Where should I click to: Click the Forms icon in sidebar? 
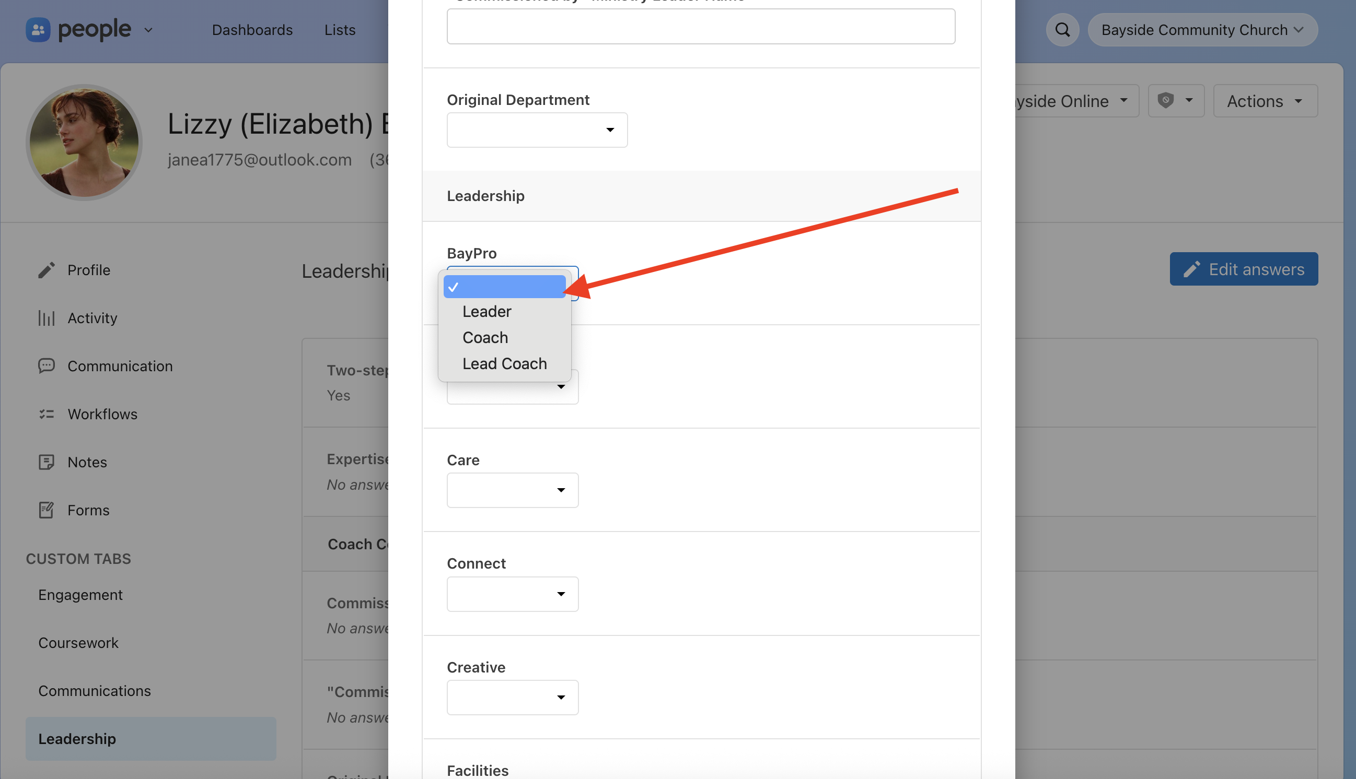click(47, 511)
